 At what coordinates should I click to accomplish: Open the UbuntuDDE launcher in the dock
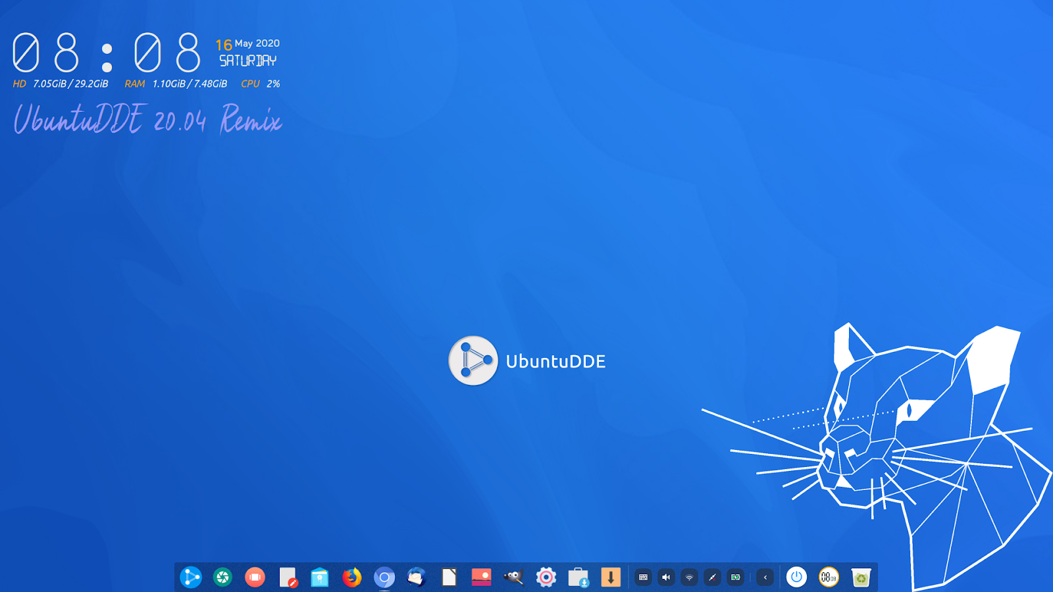click(x=191, y=578)
